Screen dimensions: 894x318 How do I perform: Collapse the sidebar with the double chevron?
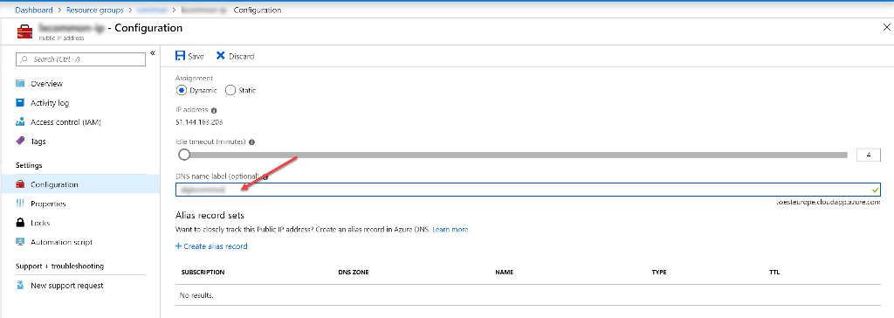click(153, 53)
